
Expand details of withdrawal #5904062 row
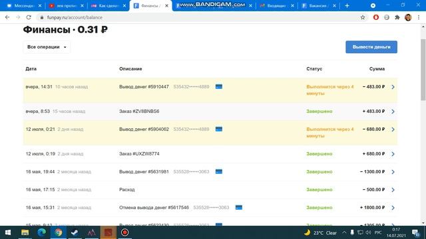pyautogui.click(x=393, y=129)
